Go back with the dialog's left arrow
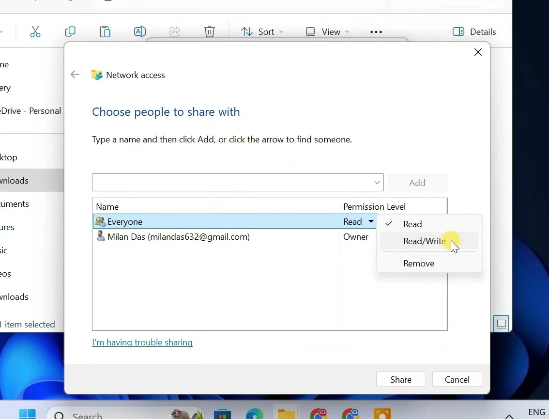Image resolution: width=549 pixels, height=419 pixels. 75,74
